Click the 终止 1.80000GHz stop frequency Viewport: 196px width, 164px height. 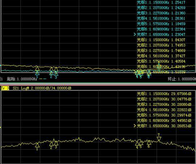click(x=182, y=78)
